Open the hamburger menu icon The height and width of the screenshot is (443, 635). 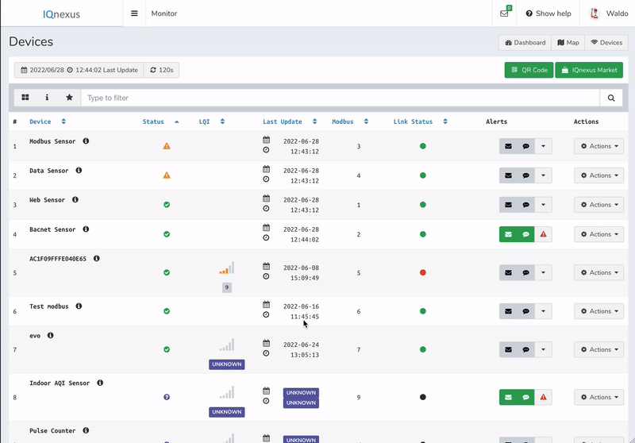coord(134,13)
